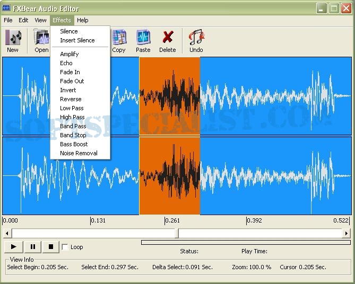Viewport: 355px width, 284px height.
Task: Select Amplify from the Effects menu
Action: (x=70, y=54)
